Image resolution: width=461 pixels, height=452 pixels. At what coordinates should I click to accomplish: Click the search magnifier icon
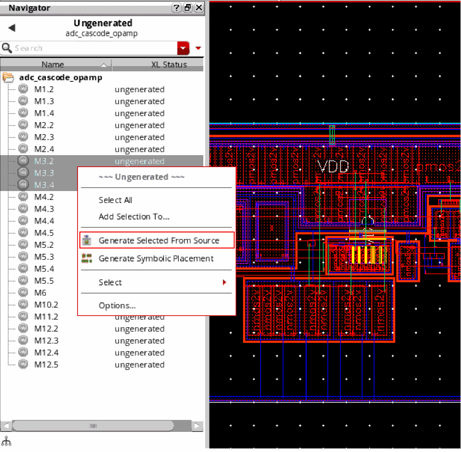7,48
